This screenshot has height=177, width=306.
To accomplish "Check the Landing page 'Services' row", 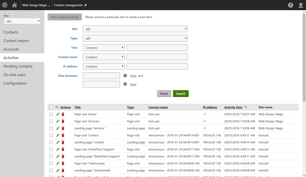I will (x=51, y=128).
